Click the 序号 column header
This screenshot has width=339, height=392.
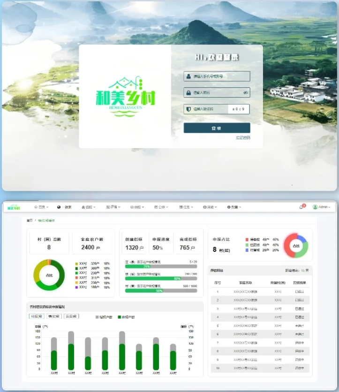218,283
